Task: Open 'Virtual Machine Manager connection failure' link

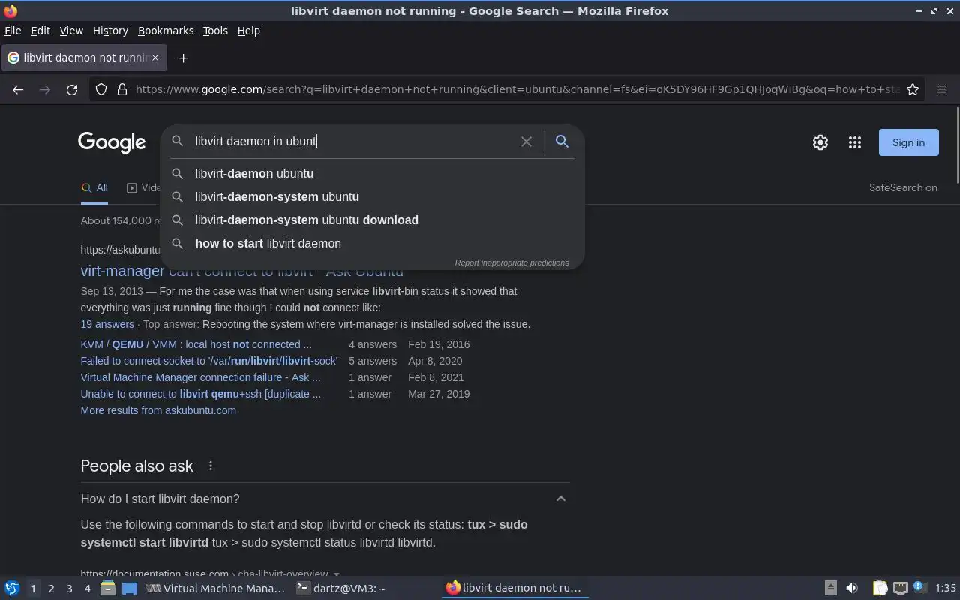Action: (x=200, y=377)
